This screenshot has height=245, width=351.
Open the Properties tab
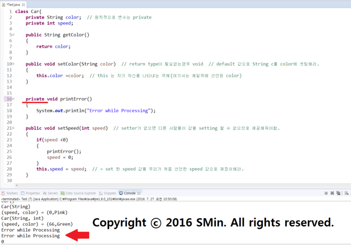click(x=30, y=193)
